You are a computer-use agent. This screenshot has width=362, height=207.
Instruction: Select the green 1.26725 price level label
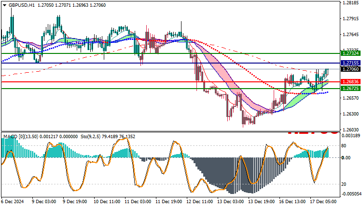(351, 89)
